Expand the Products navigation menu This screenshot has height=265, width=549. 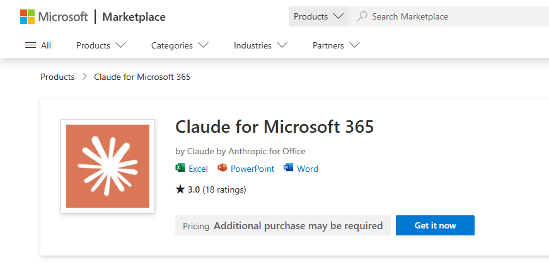point(101,45)
